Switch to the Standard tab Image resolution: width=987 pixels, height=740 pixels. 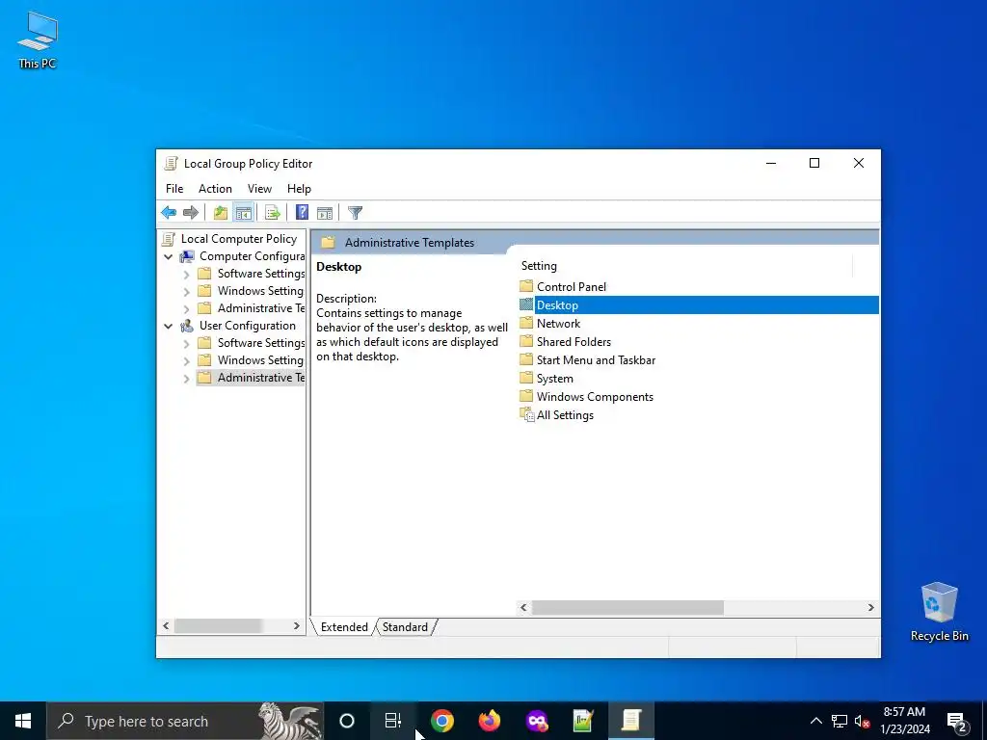click(405, 626)
